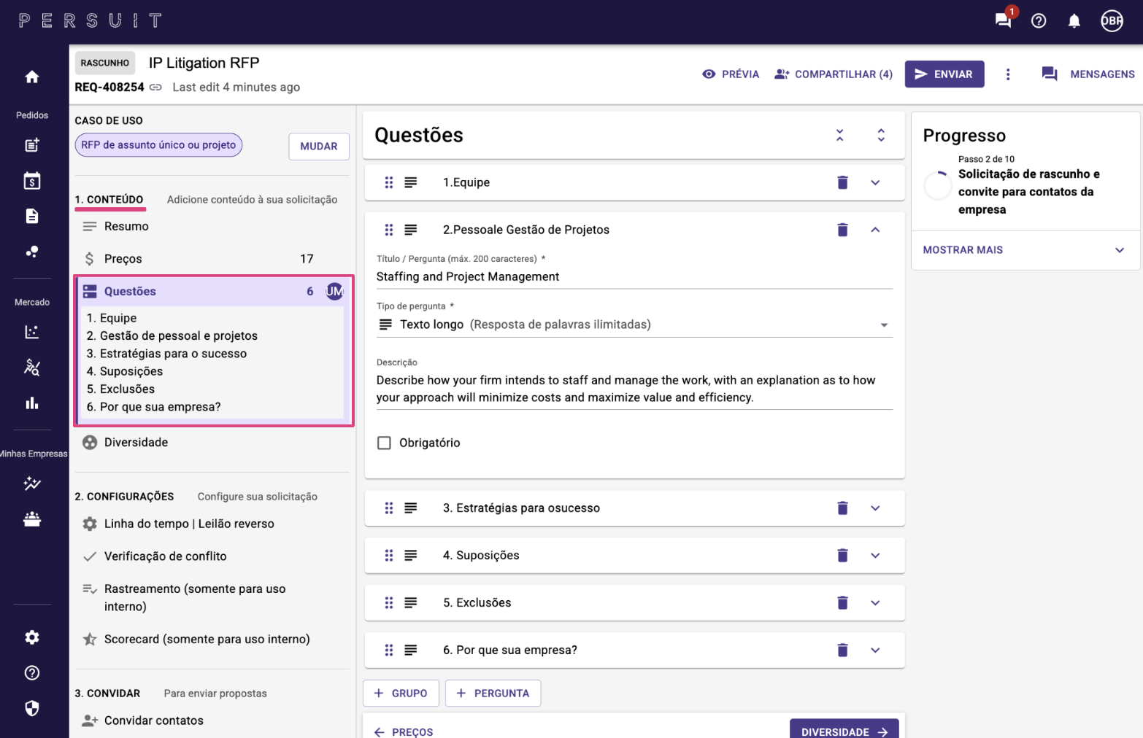Open top bar help icon
This screenshot has height=738, width=1143.
1039,20
